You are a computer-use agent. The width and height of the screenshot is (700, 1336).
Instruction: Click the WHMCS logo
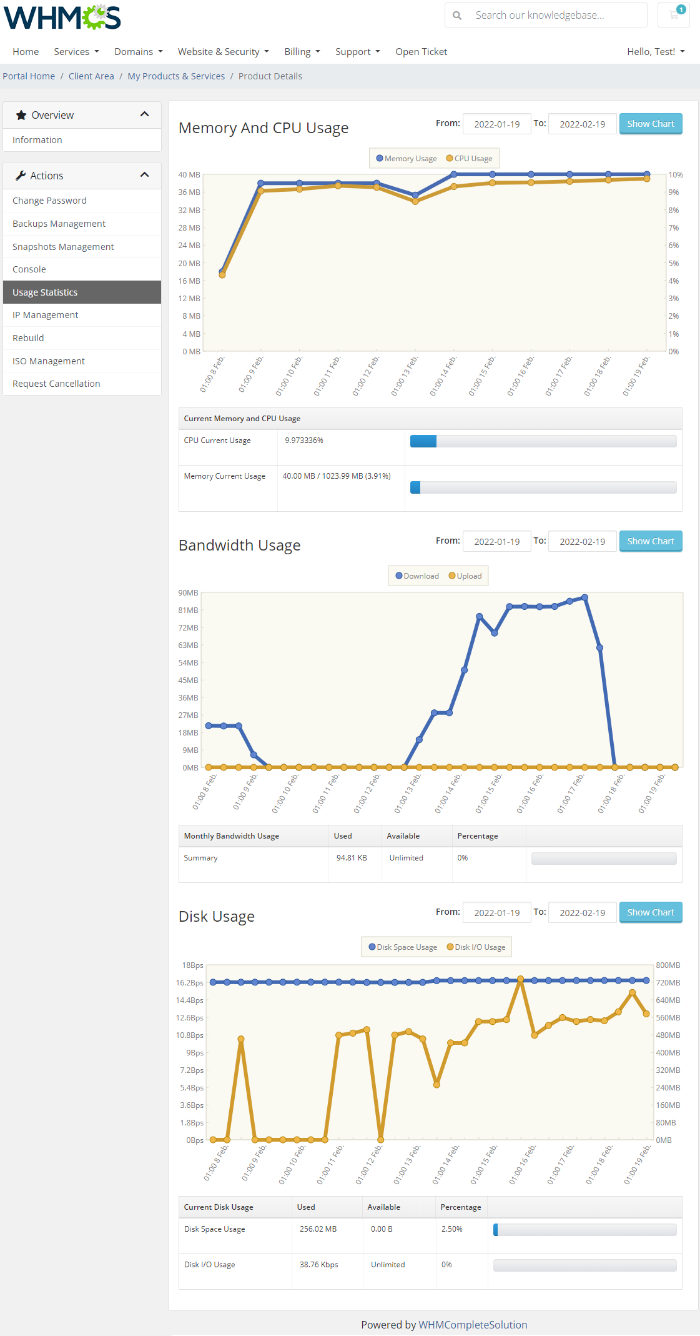62,17
